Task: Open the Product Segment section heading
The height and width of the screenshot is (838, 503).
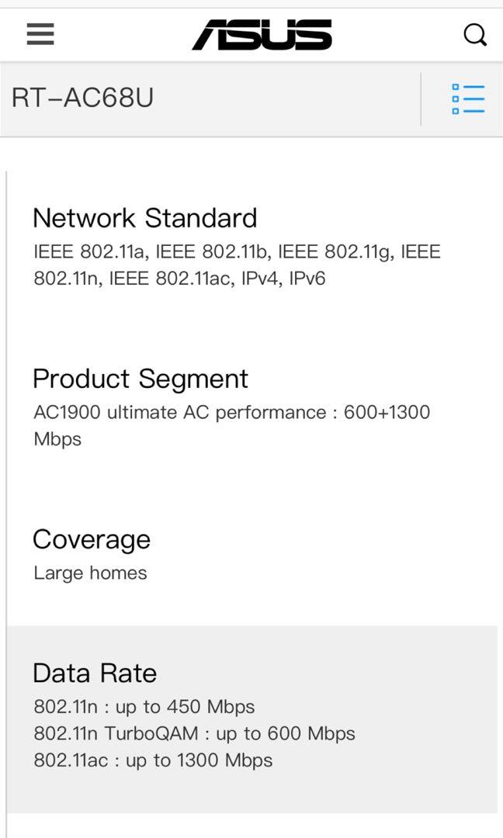Action: point(140,379)
